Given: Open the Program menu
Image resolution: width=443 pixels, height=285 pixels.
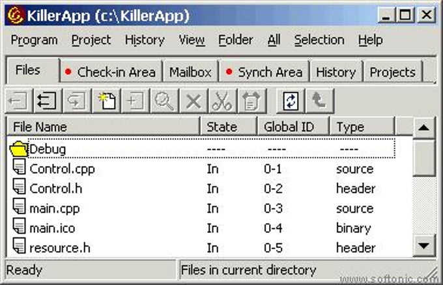Looking at the screenshot, I should coord(34,40).
